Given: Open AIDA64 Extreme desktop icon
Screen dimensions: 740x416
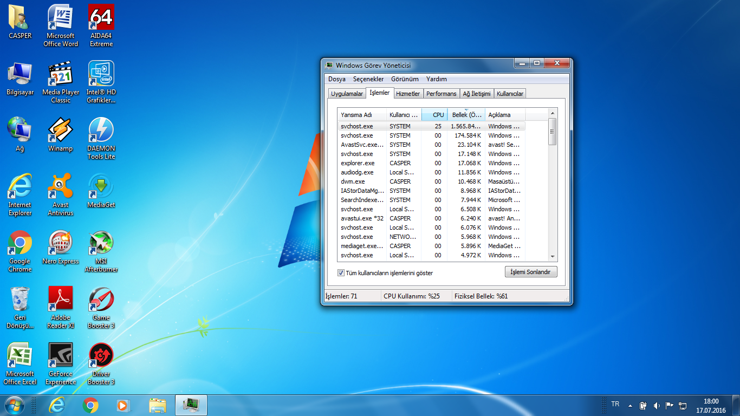Looking at the screenshot, I should 101,19.
